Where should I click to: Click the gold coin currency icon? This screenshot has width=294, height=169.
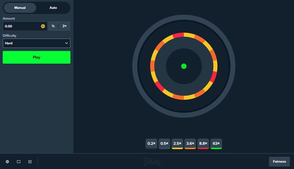click(43, 26)
